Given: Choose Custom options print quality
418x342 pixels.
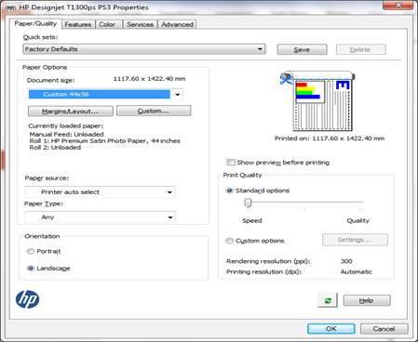Looking at the screenshot, I should (x=229, y=241).
